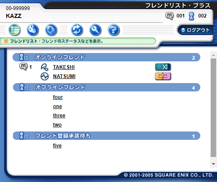Open settings via the wrench icon
The image size is (217, 182).
(95, 30)
